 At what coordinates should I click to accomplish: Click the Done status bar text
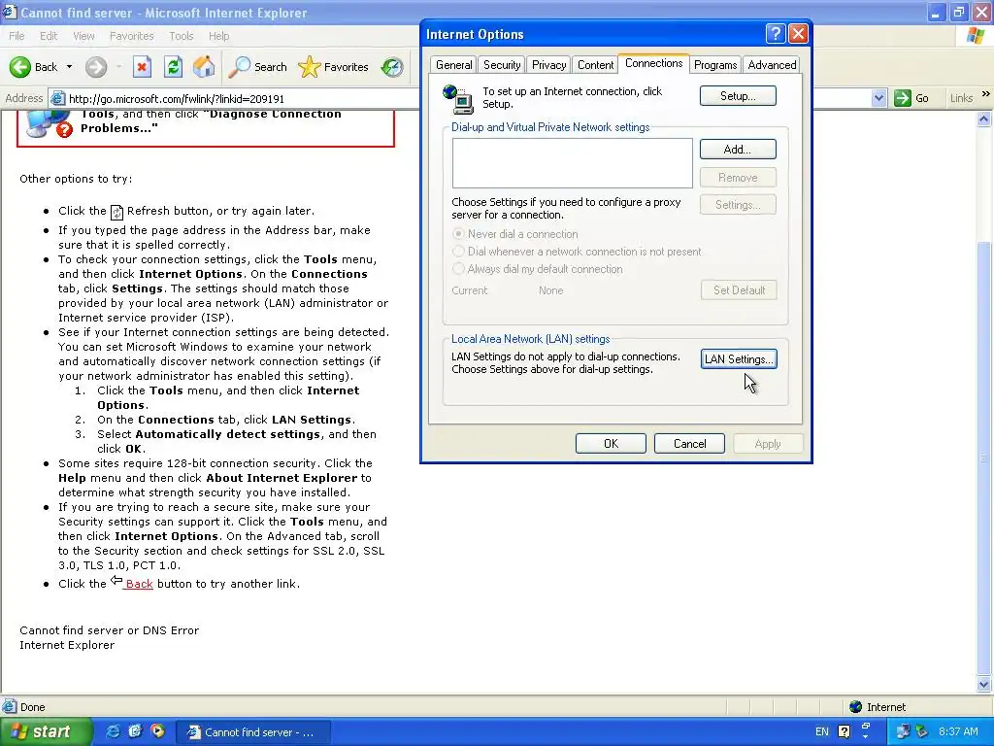point(33,707)
